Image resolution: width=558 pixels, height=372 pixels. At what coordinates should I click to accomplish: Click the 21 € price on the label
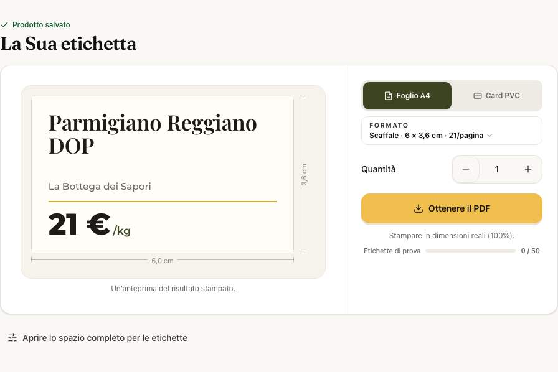point(79,224)
